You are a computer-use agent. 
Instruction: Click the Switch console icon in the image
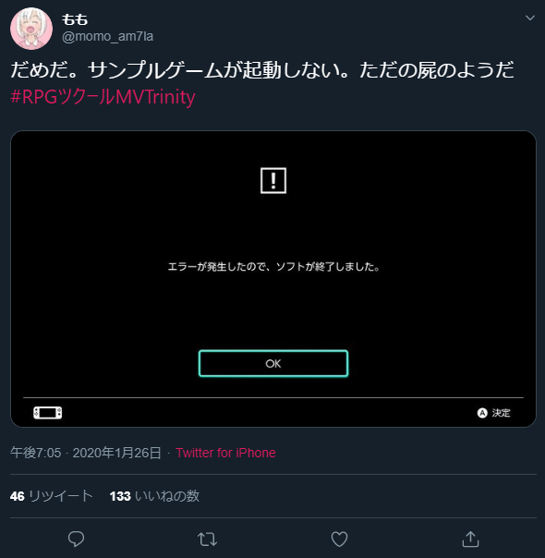[x=48, y=413]
